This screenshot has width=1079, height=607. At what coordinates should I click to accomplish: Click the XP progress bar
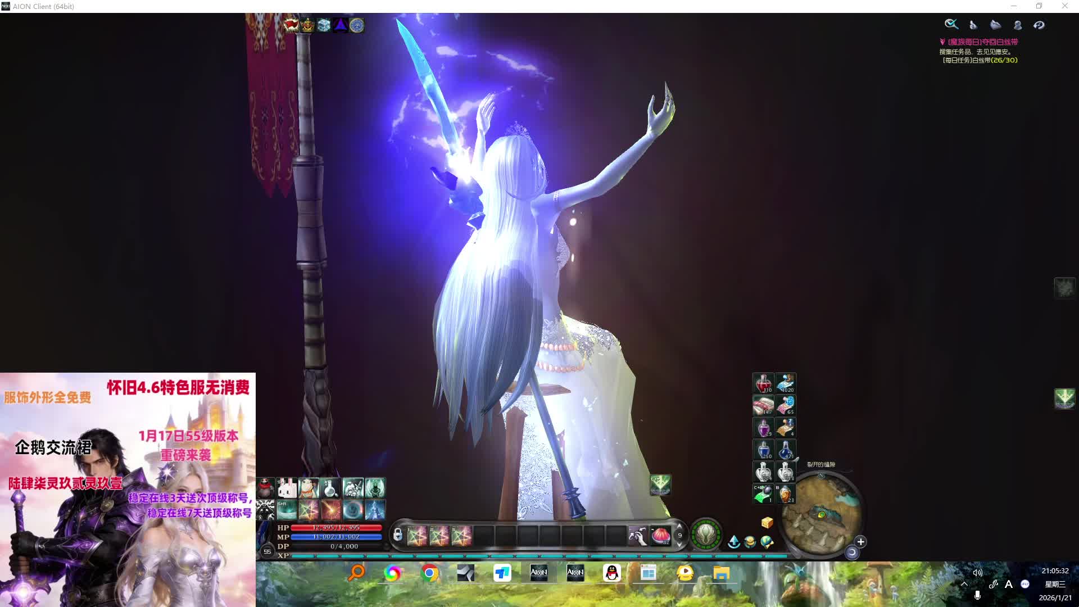(x=539, y=556)
